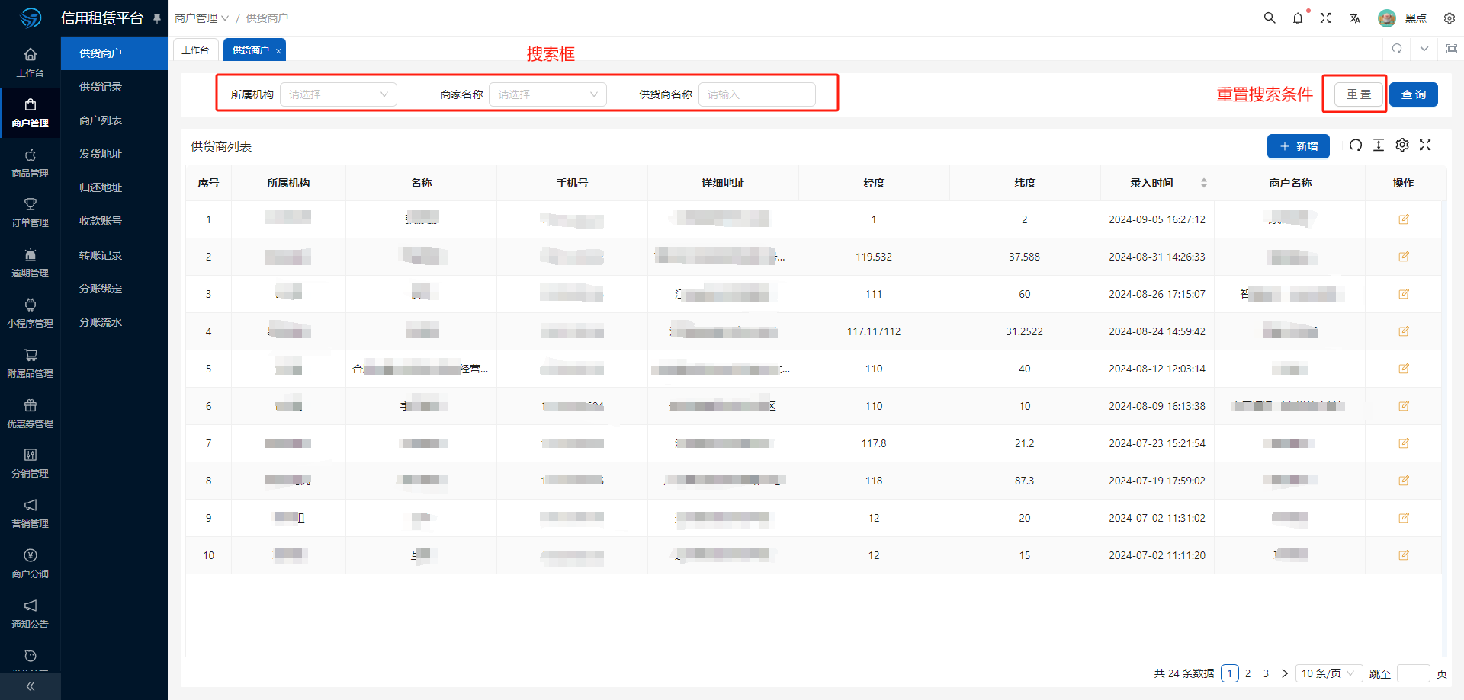The height and width of the screenshot is (700, 1464).
Task: Edit row 5 dated 2024-08-12 12:03:14
Action: coord(1404,369)
